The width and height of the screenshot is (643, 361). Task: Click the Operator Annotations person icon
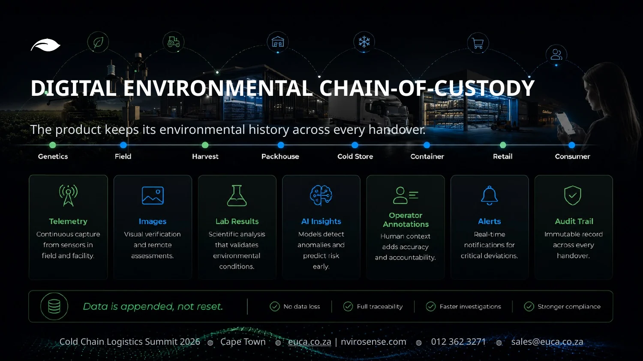tap(406, 195)
